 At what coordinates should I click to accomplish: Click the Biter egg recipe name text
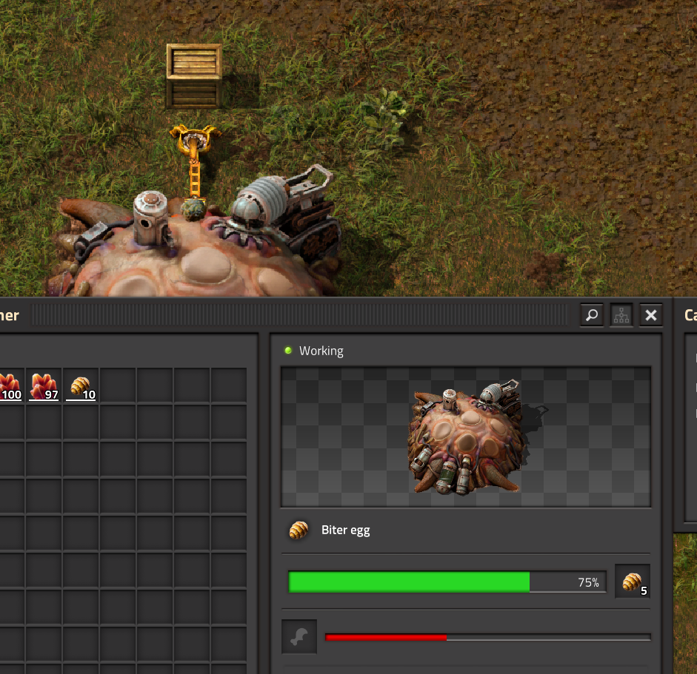click(x=345, y=530)
